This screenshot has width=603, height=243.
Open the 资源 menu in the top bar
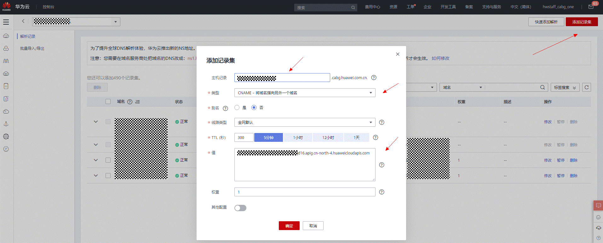tap(393, 7)
